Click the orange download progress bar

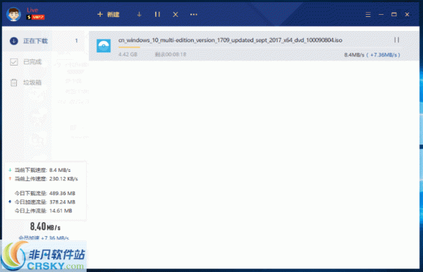tap(129, 47)
